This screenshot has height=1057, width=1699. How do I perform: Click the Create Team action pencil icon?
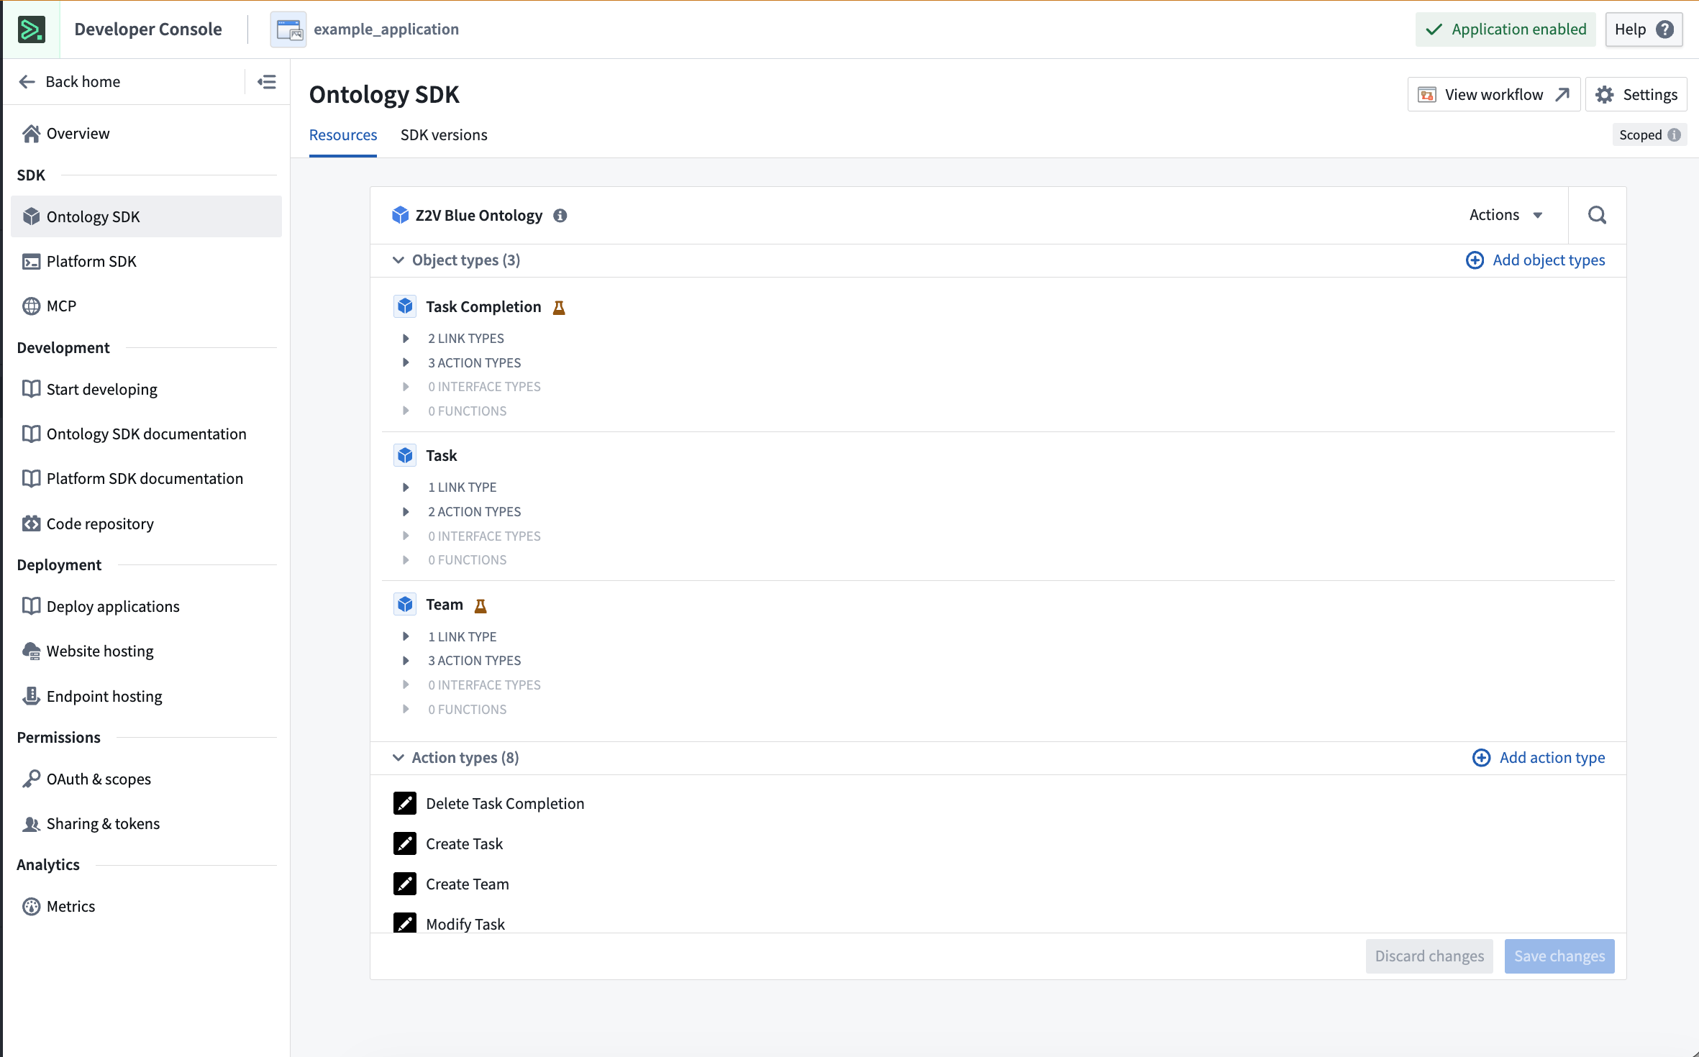click(405, 884)
